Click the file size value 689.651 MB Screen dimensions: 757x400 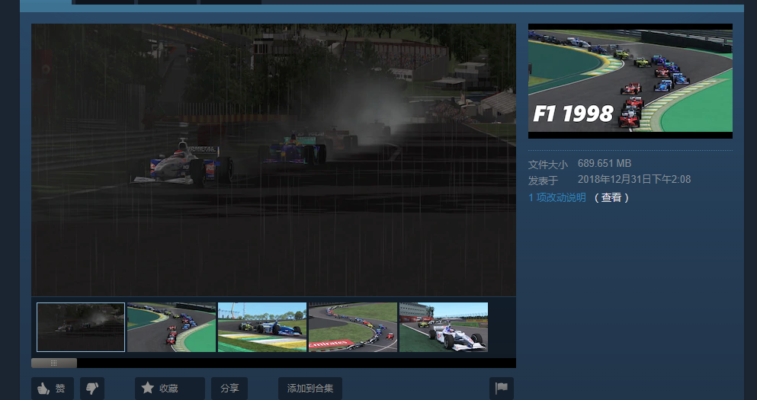[x=605, y=164]
